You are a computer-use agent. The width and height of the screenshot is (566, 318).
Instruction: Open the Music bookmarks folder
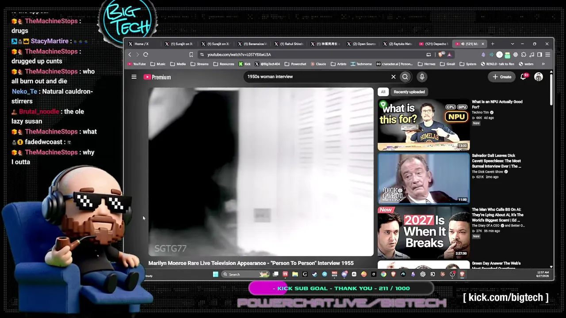[158, 64]
